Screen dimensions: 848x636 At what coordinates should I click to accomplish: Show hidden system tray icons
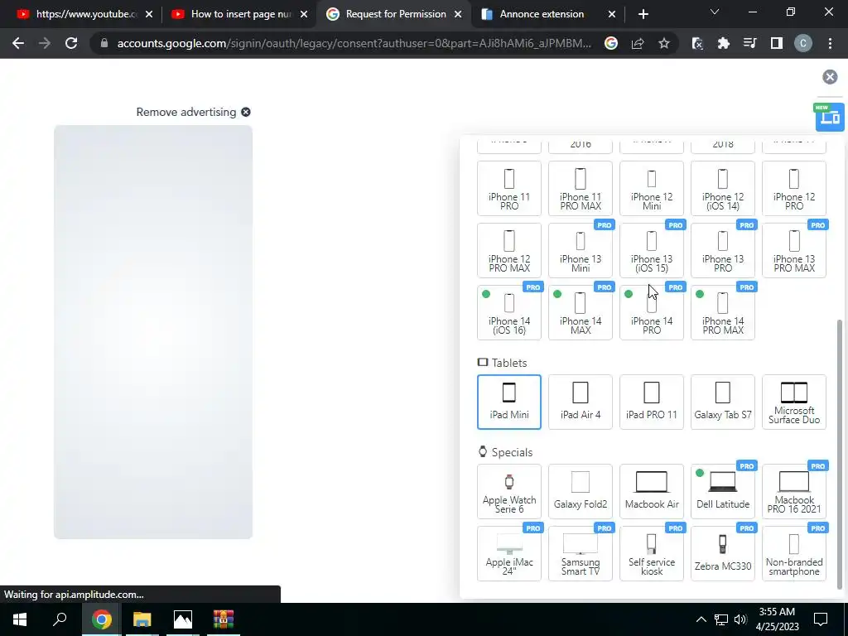point(701,619)
